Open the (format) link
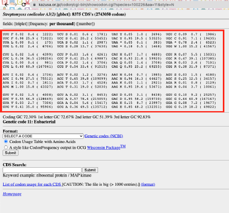 pyautogui.click(x=148, y=184)
